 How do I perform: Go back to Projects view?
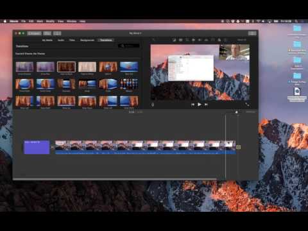(x=35, y=33)
